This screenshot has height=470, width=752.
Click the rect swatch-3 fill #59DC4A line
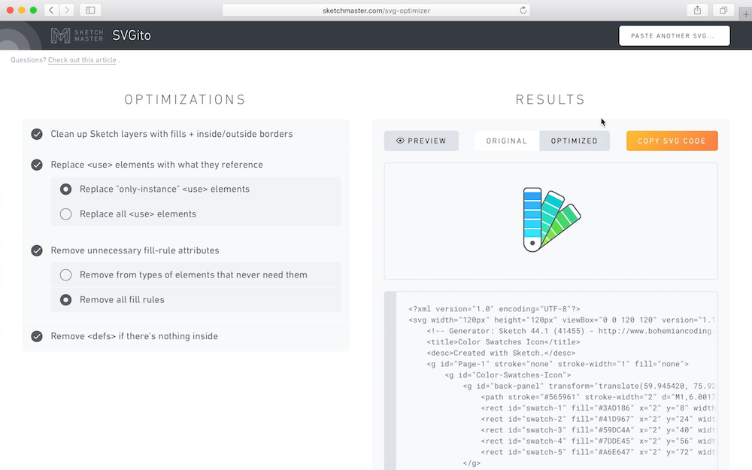point(598,430)
